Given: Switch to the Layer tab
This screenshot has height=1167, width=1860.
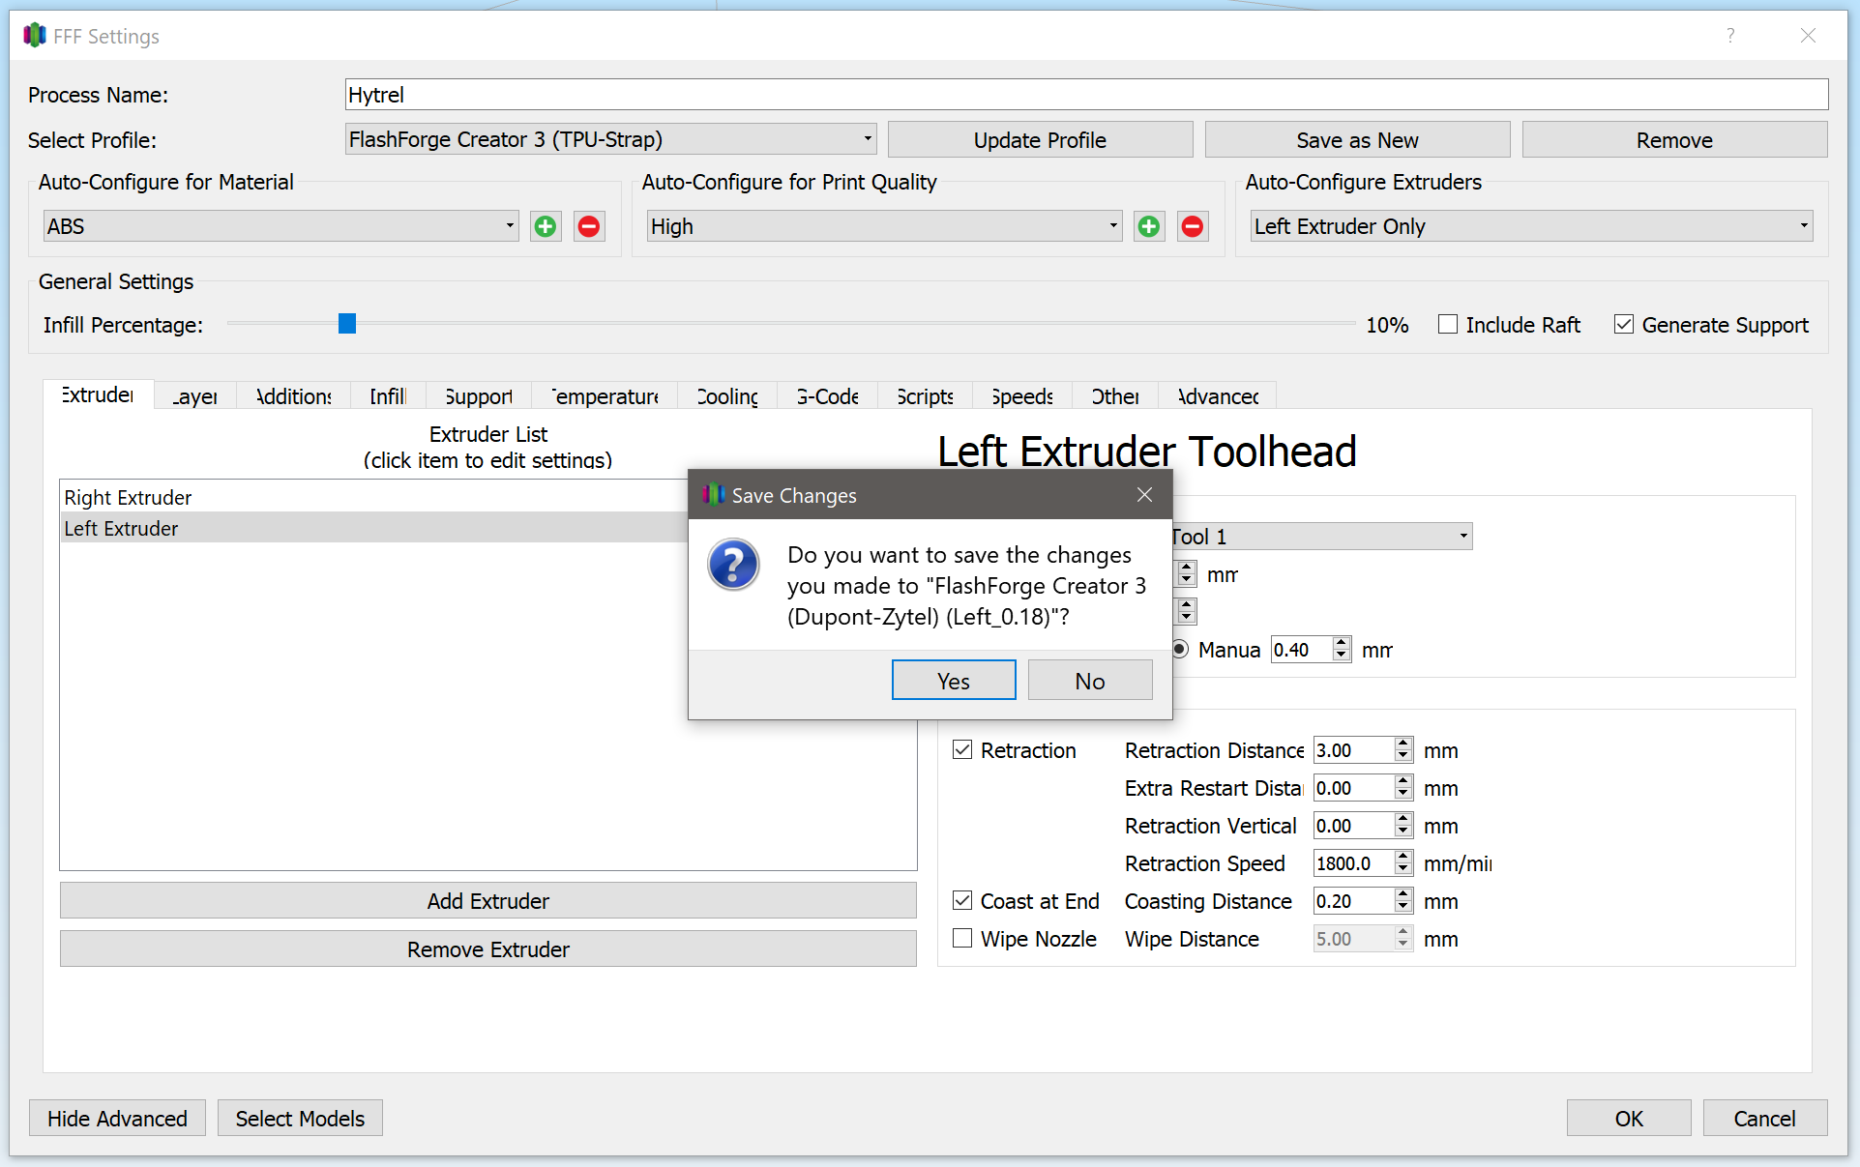Looking at the screenshot, I should point(195,396).
